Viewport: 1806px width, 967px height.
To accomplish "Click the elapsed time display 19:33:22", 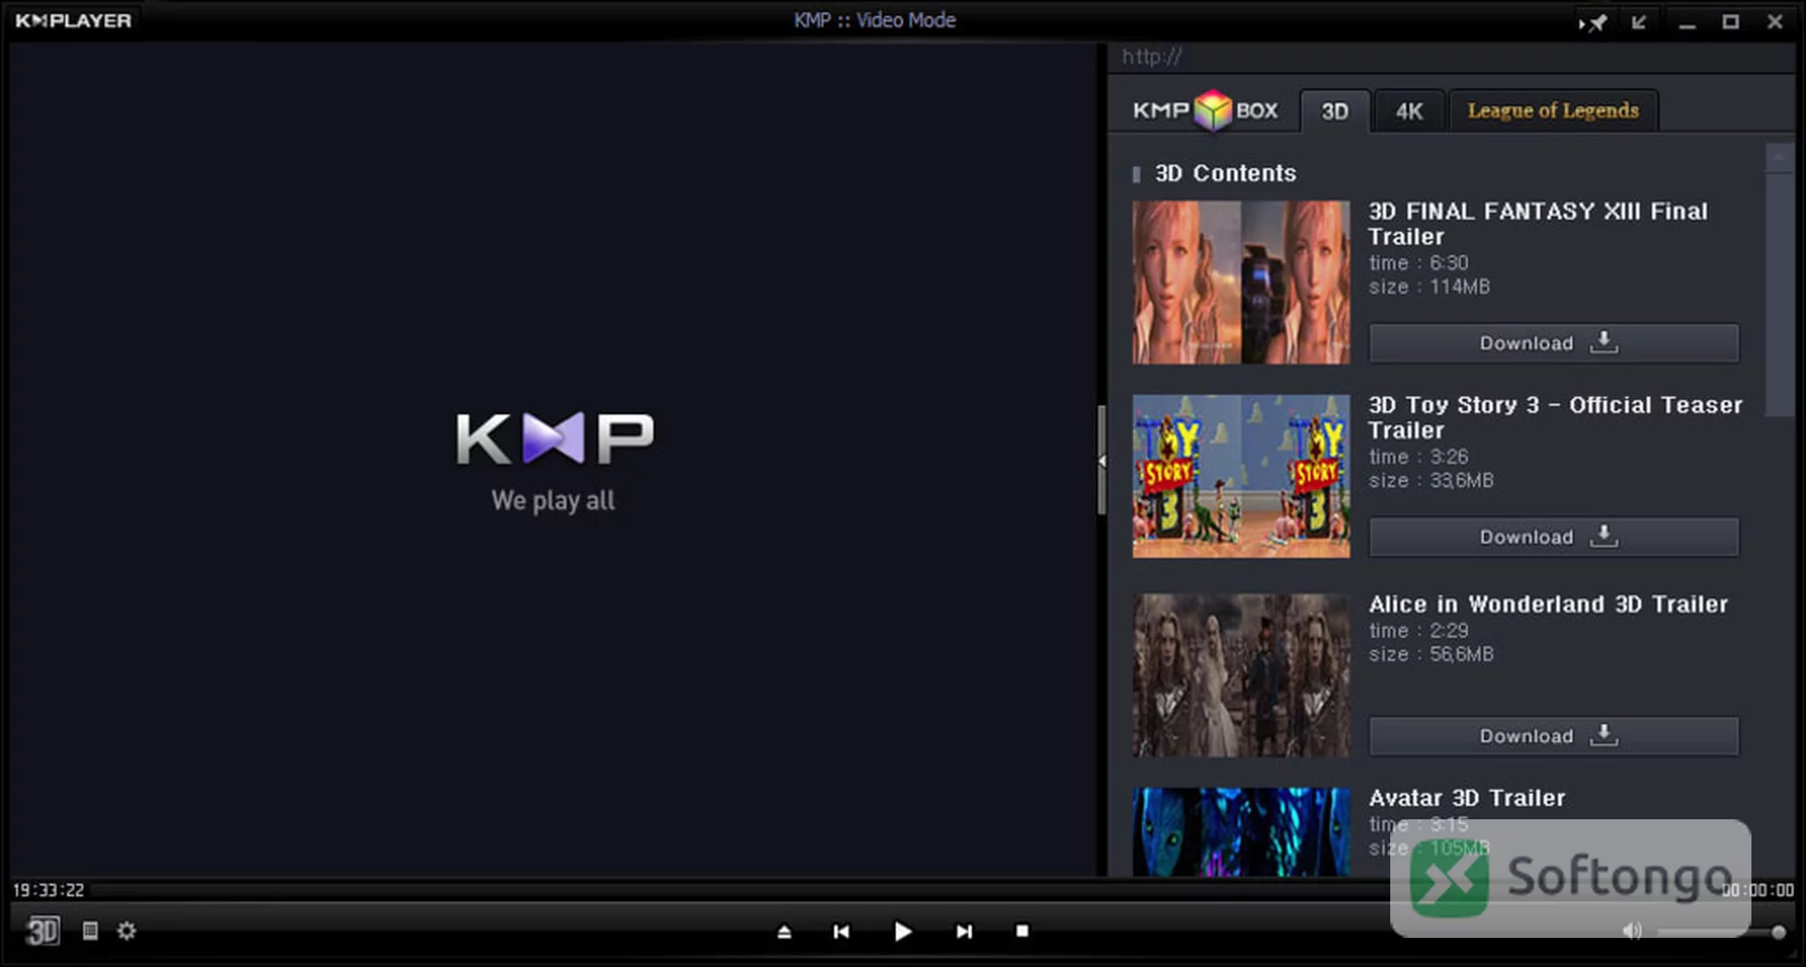I will pos(49,890).
